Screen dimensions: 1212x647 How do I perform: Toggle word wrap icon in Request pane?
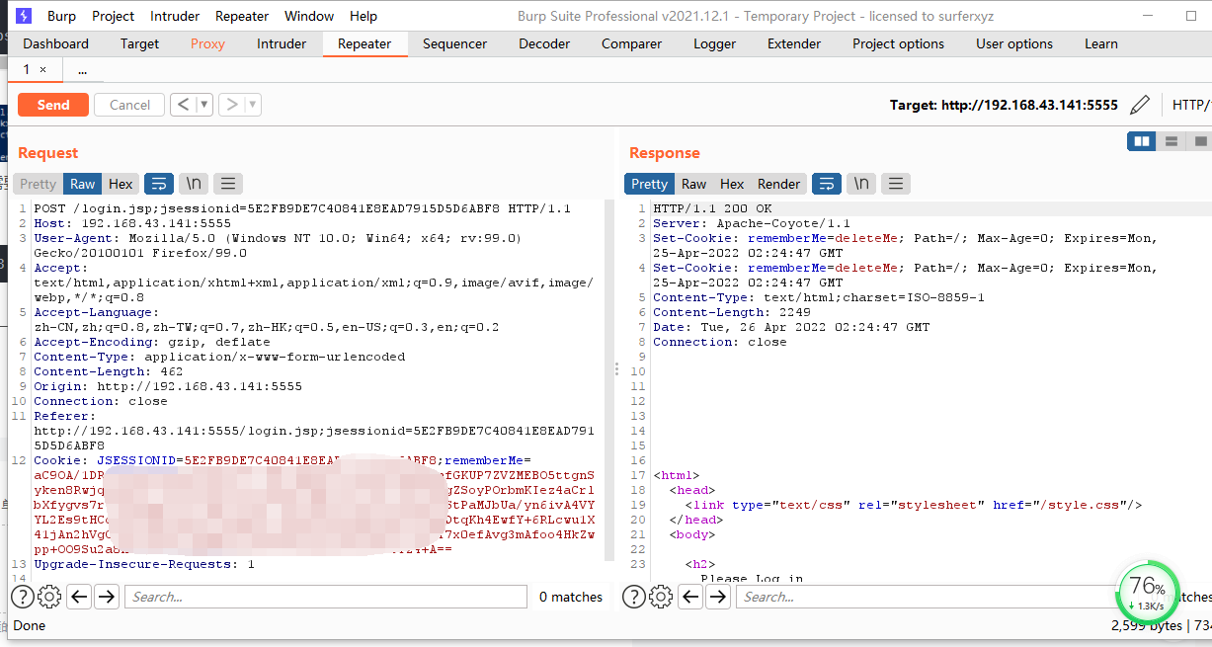coord(159,184)
